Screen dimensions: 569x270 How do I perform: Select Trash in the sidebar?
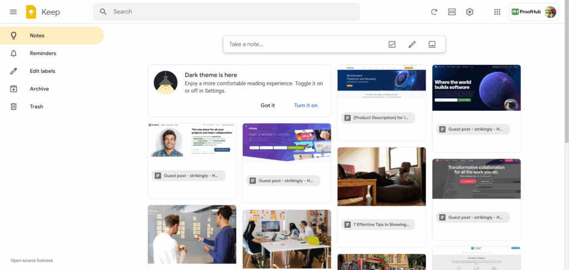pos(52,107)
